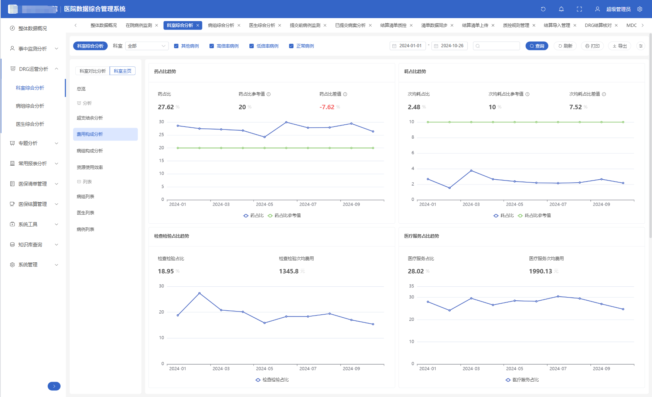652x397 pixels.
Task: Select 科室主页 tab
Action: point(123,71)
